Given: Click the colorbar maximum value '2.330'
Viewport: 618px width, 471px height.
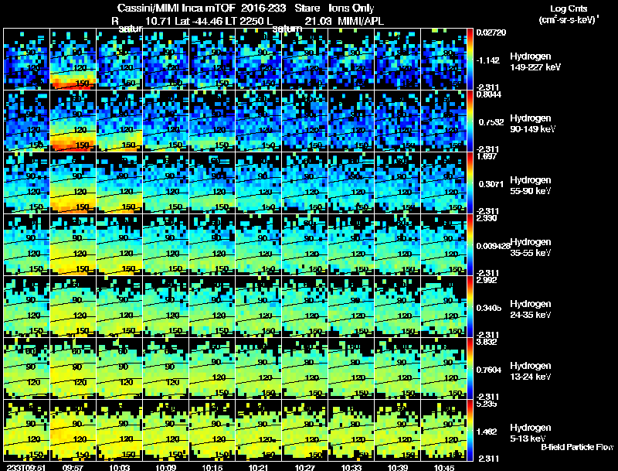Looking at the screenshot, I should tap(487, 218).
